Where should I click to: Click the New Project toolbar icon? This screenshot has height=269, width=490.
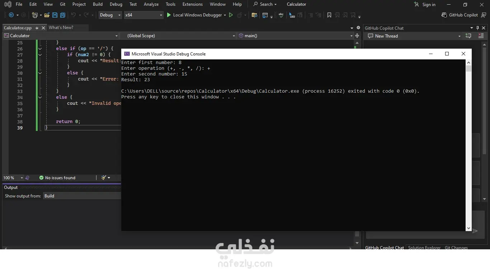point(35,15)
